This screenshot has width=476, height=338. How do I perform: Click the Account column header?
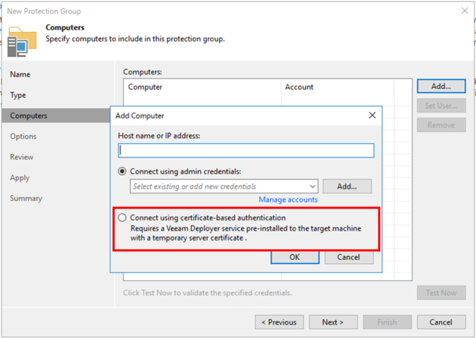pos(299,87)
